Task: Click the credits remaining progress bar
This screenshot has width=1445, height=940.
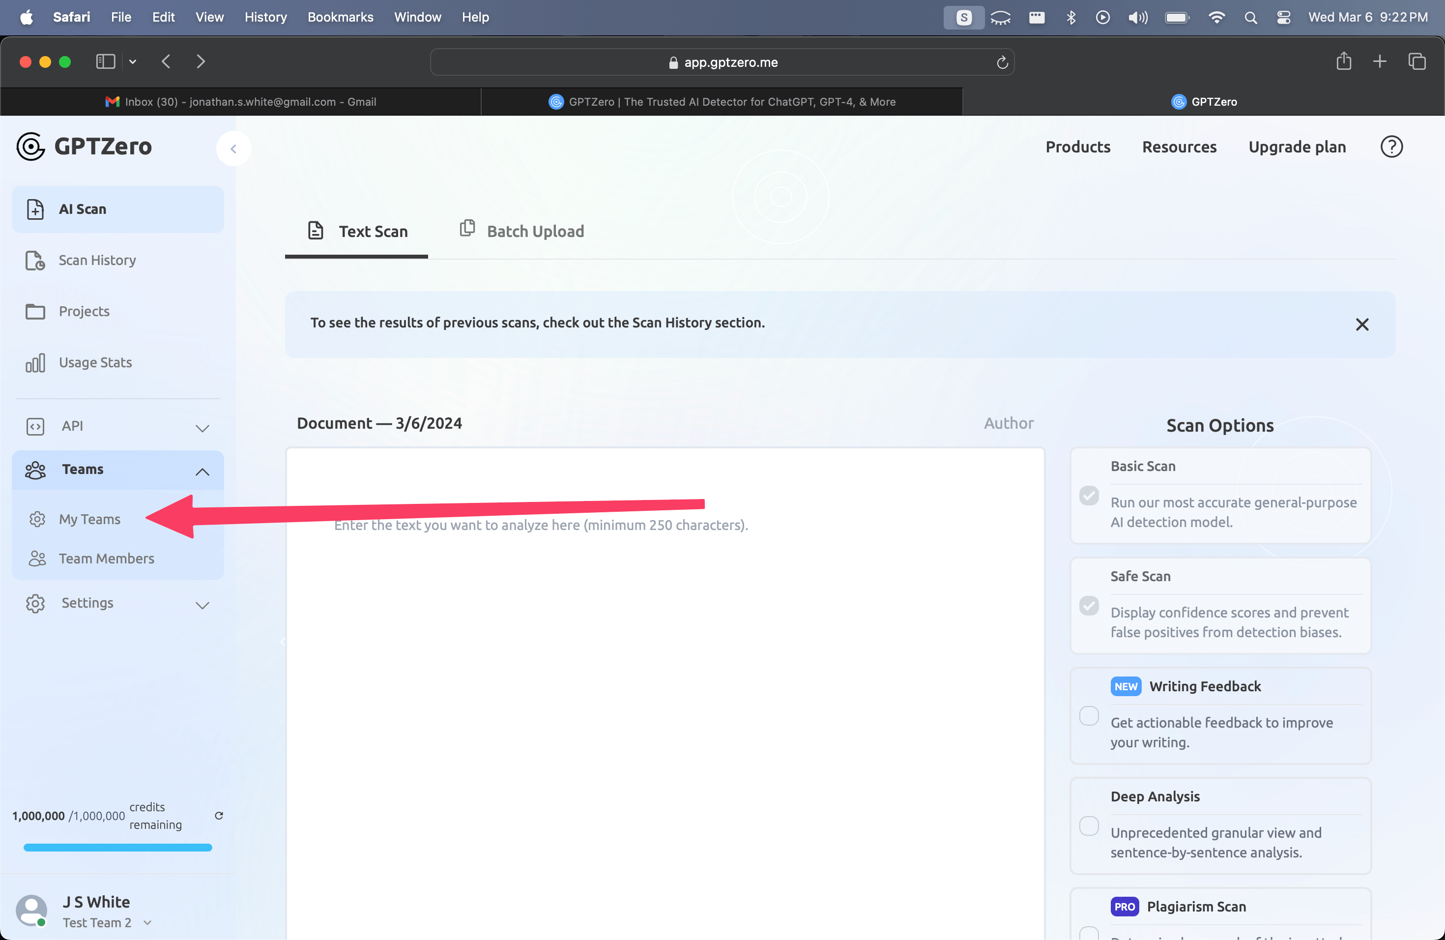Action: [x=118, y=847]
